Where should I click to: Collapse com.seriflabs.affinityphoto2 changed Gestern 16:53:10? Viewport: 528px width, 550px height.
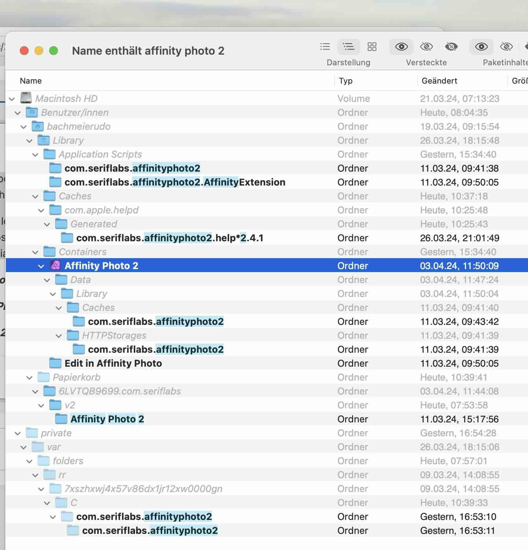tap(53, 517)
